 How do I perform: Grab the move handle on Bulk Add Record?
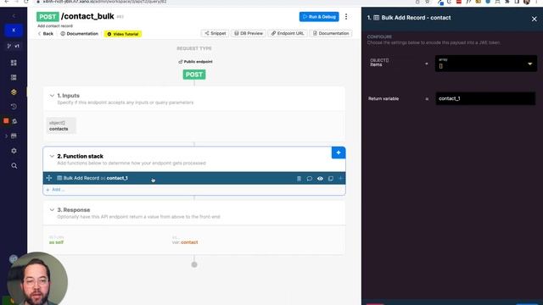pyautogui.click(x=49, y=178)
